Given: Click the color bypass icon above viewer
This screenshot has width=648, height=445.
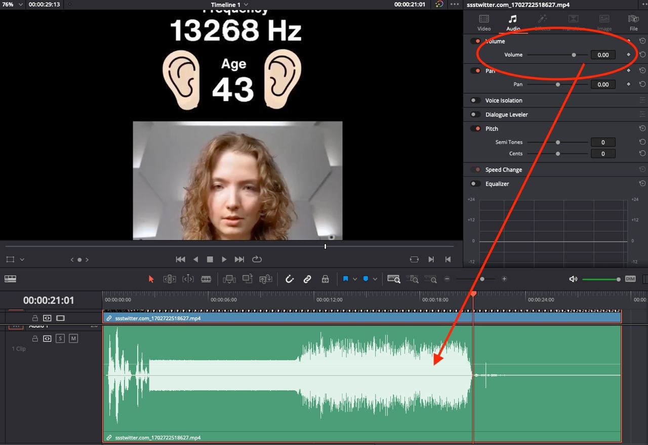Looking at the screenshot, I should 439,5.
